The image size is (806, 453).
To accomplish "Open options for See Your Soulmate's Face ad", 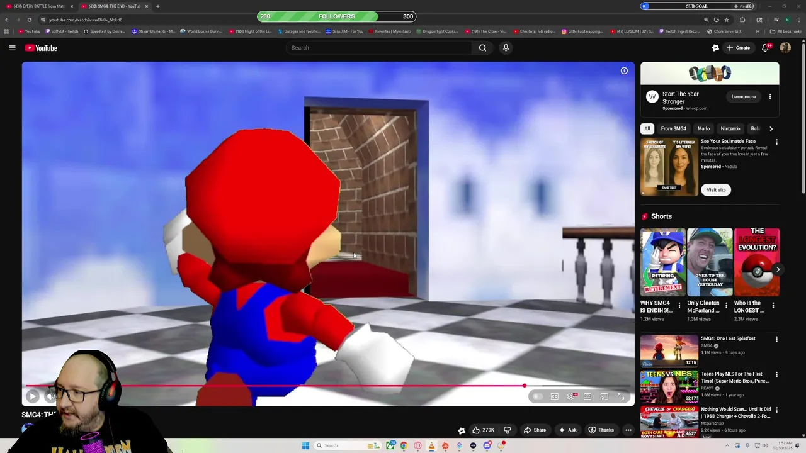I will coord(776,142).
